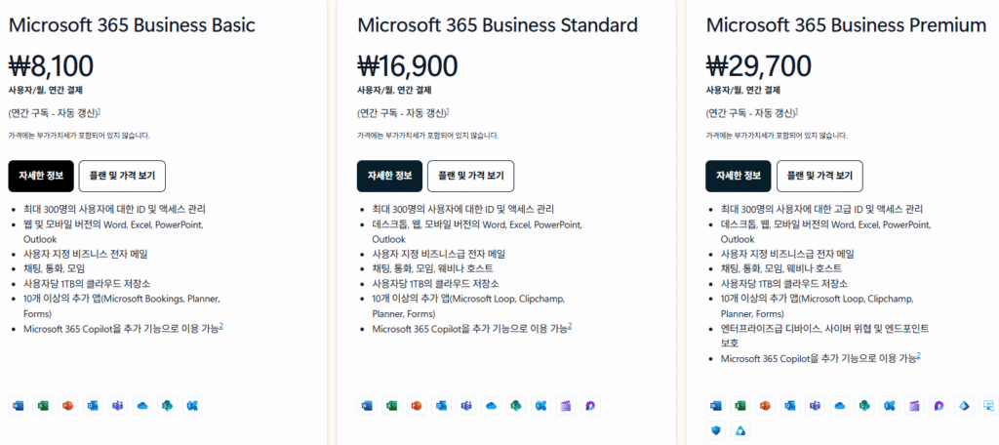999x445 pixels.
Task: Click '자세한 정보' for Business Standard
Action: pyautogui.click(x=388, y=176)
